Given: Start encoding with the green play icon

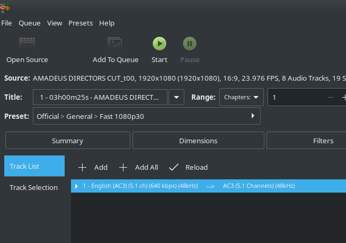Looking at the screenshot, I should pyautogui.click(x=159, y=44).
